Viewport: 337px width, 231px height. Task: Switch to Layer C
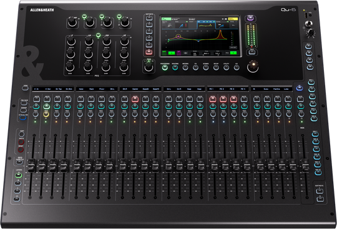tap(17, 191)
